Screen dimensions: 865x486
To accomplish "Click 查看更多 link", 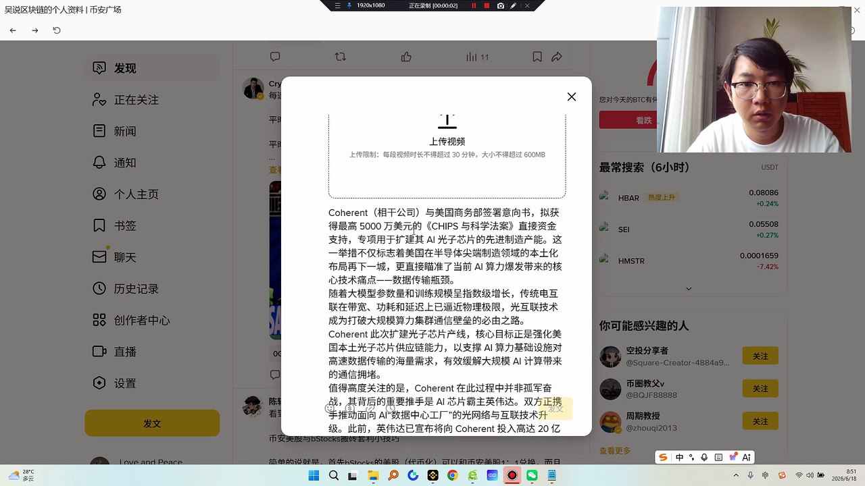I will click(615, 451).
